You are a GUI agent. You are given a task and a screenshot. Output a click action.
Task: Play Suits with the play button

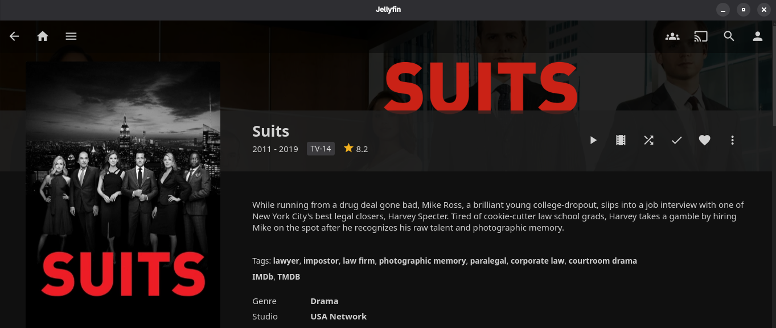[593, 140]
